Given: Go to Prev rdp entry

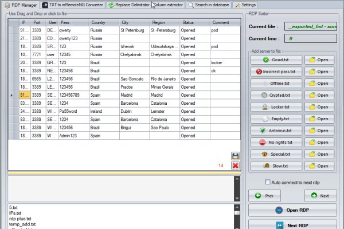Looking at the screenshot, I should tap(265, 196).
